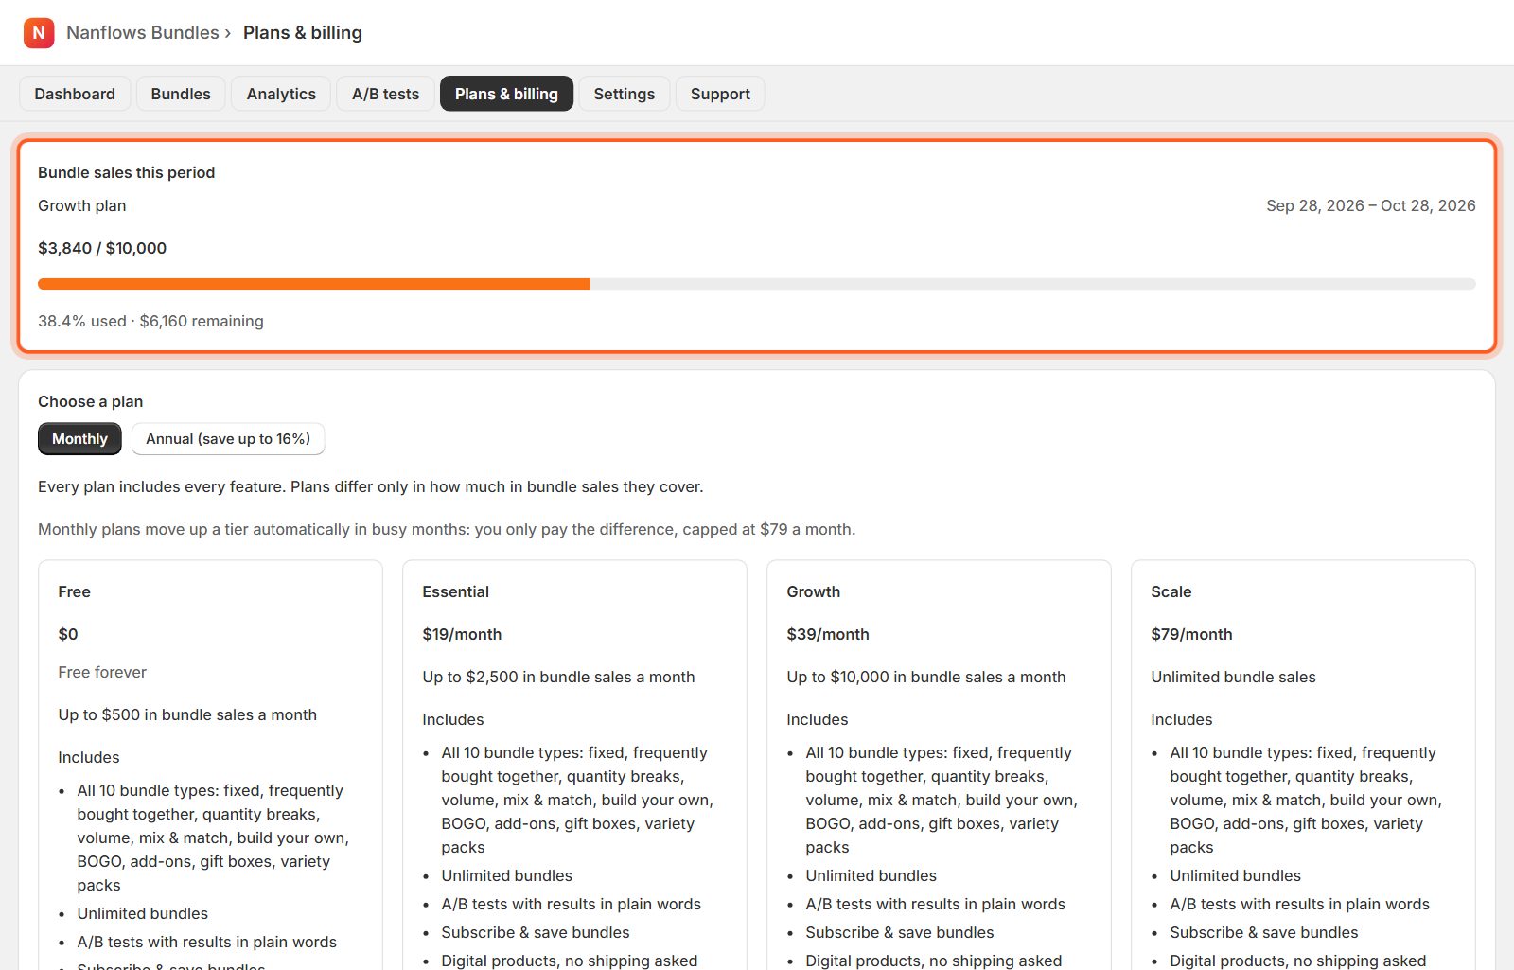Click Up to $10,000 in bundle sales text
1514x970 pixels.
[x=925, y=677]
